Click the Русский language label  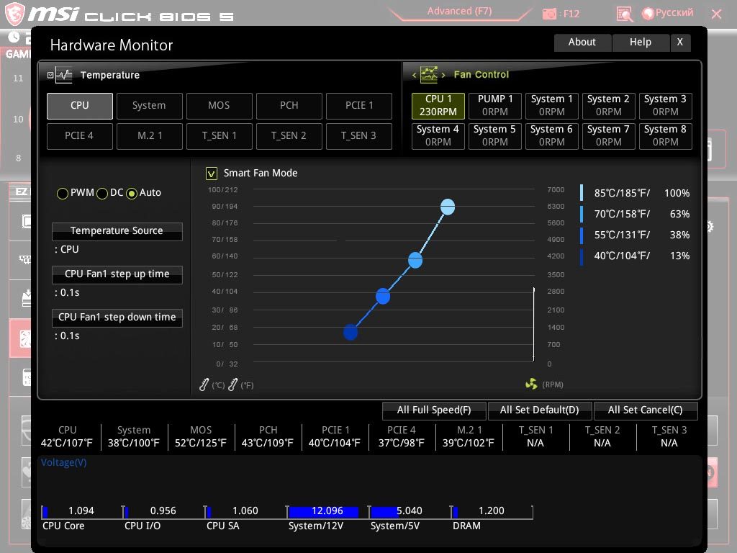[674, 13]
